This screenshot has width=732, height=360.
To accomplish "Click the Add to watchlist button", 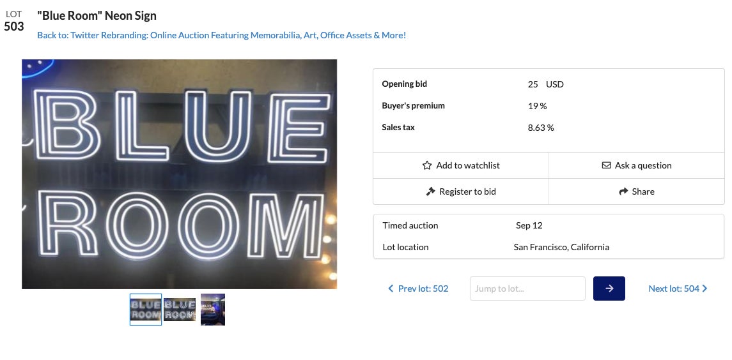I will coord(461,165).
